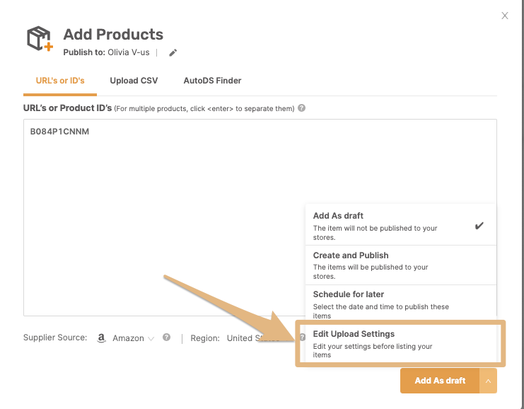524x409 pixels.
Task: Click the checkmark on Add As draft option
Action: [479, 226]
